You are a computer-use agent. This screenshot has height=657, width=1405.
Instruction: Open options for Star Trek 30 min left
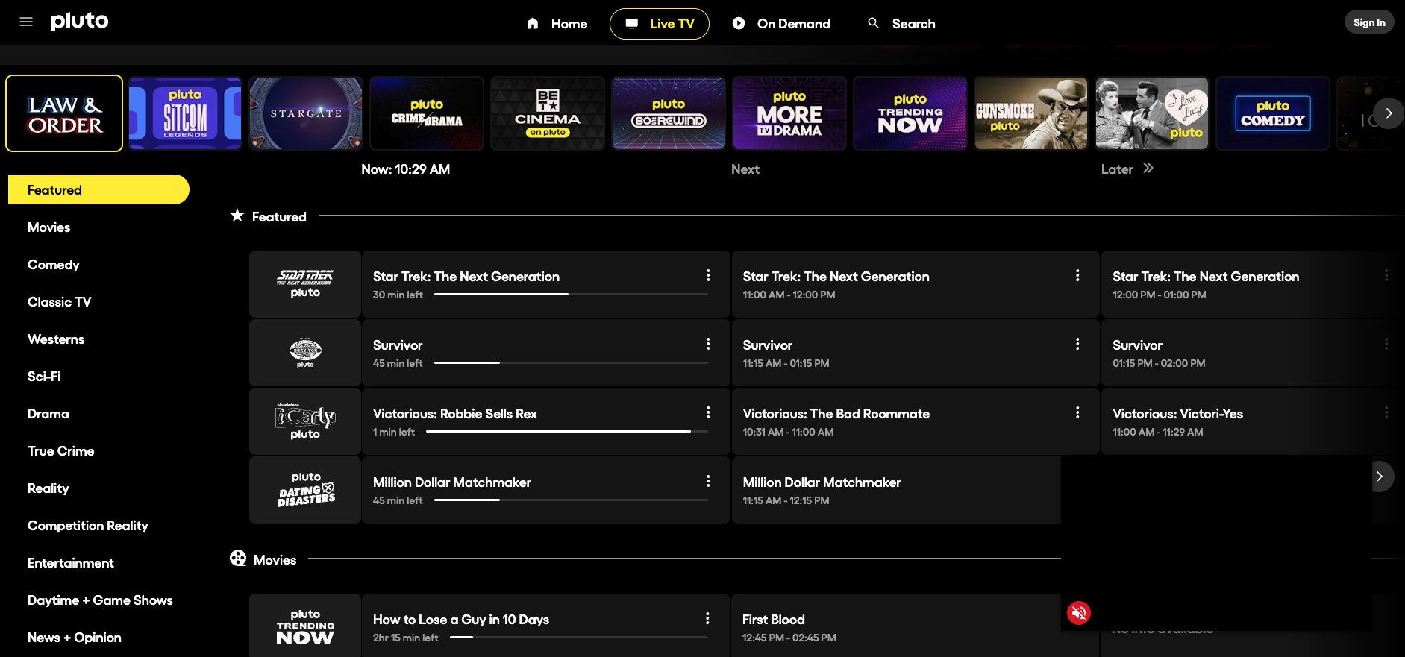pos(708,275)
